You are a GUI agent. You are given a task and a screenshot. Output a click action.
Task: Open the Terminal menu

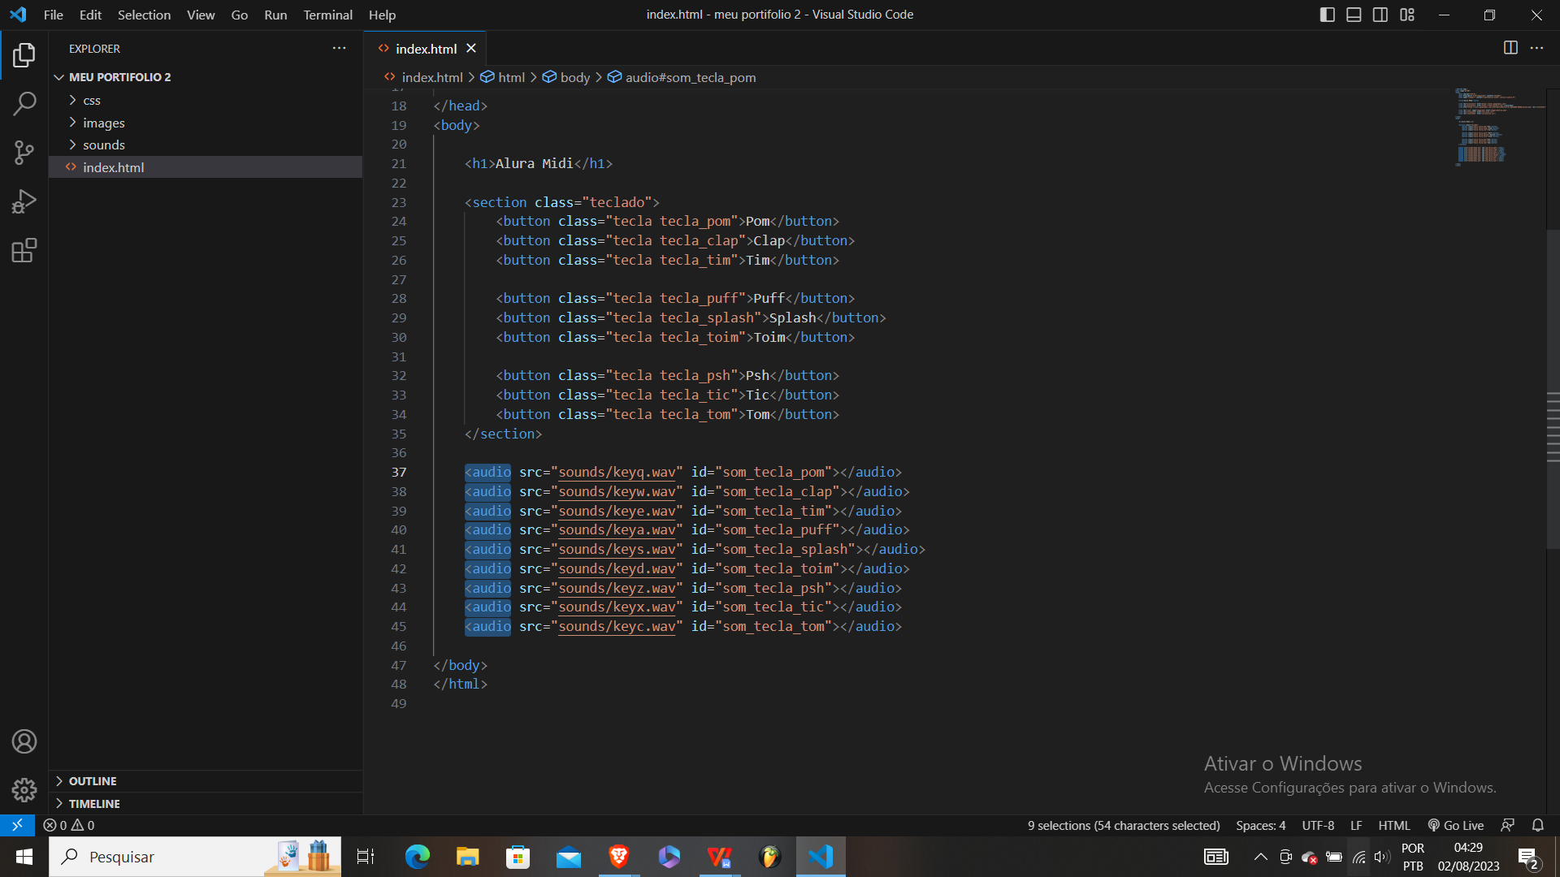(x=327, y=14)
